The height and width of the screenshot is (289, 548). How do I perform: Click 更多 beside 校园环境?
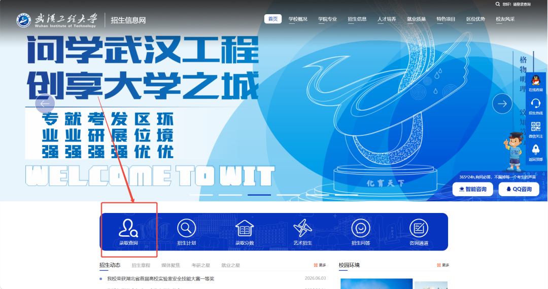tap(443, 265)
